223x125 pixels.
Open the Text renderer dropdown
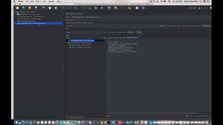[x=85, y=37]
